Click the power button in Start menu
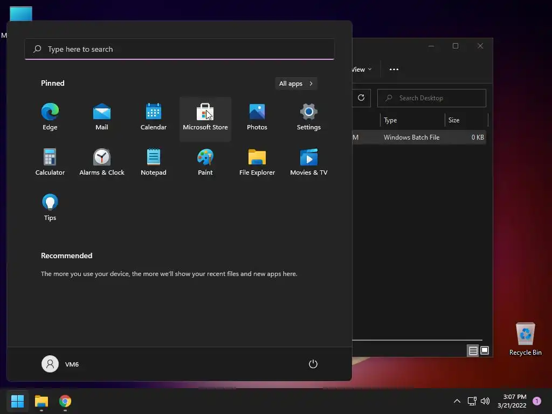Screen dimensions: 552x414 point(313,364)
